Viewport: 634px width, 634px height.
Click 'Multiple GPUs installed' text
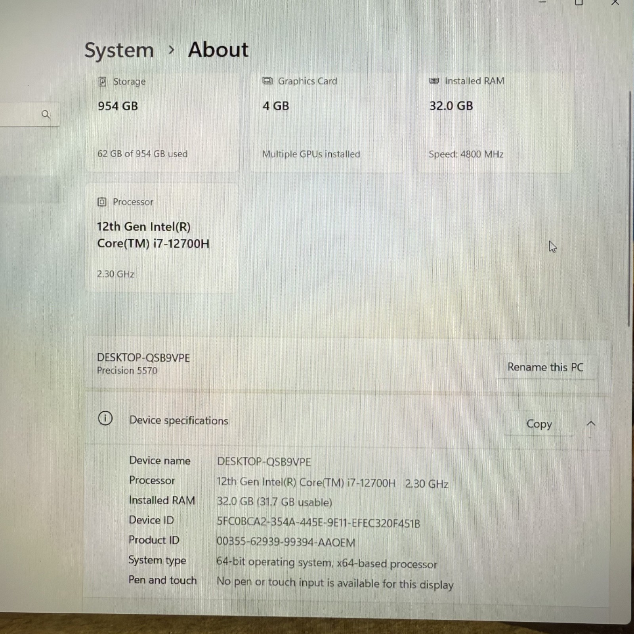tap(311, 154)
